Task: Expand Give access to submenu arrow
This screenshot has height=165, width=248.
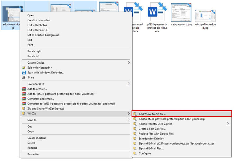Action: pyautogui.click(x=129, y=84)
